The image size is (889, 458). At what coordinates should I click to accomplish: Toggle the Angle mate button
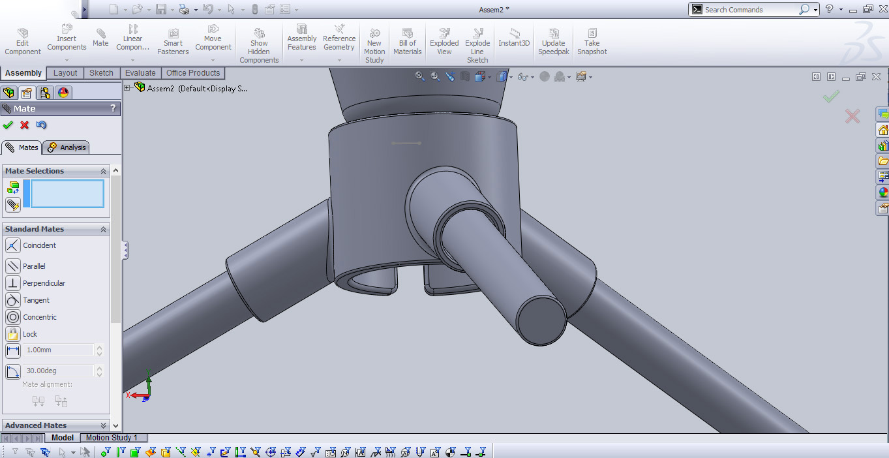(13, 371)
